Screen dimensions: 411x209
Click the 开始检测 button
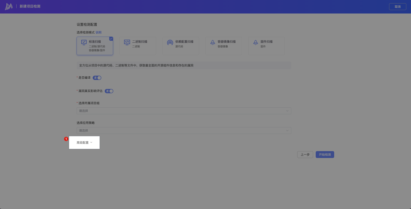325,155
